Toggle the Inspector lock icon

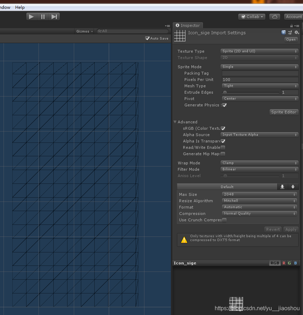(x=291, y=26)
